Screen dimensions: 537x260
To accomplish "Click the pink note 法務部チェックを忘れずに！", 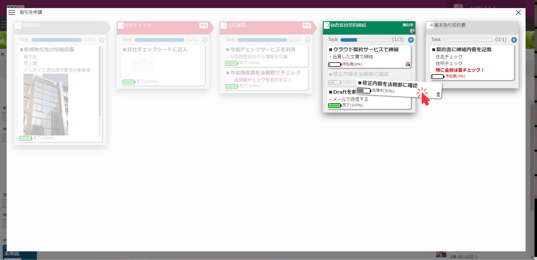I will pos(263,80).
